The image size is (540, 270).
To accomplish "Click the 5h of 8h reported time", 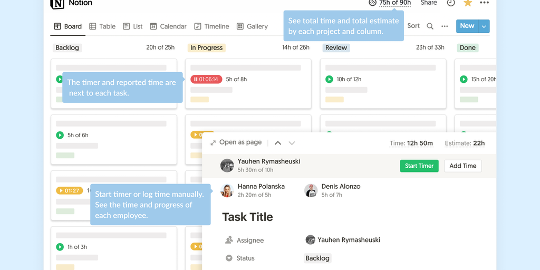I will point(236,79).
